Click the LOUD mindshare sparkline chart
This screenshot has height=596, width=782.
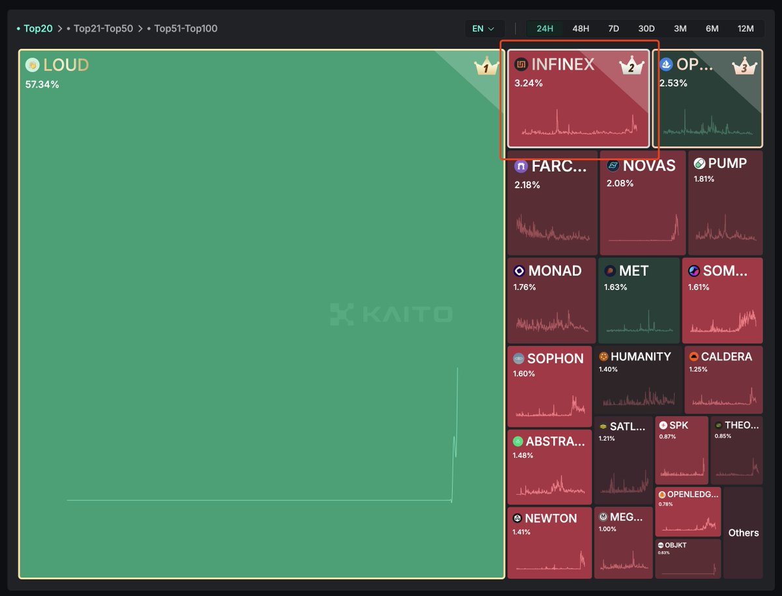pos(262,434)
